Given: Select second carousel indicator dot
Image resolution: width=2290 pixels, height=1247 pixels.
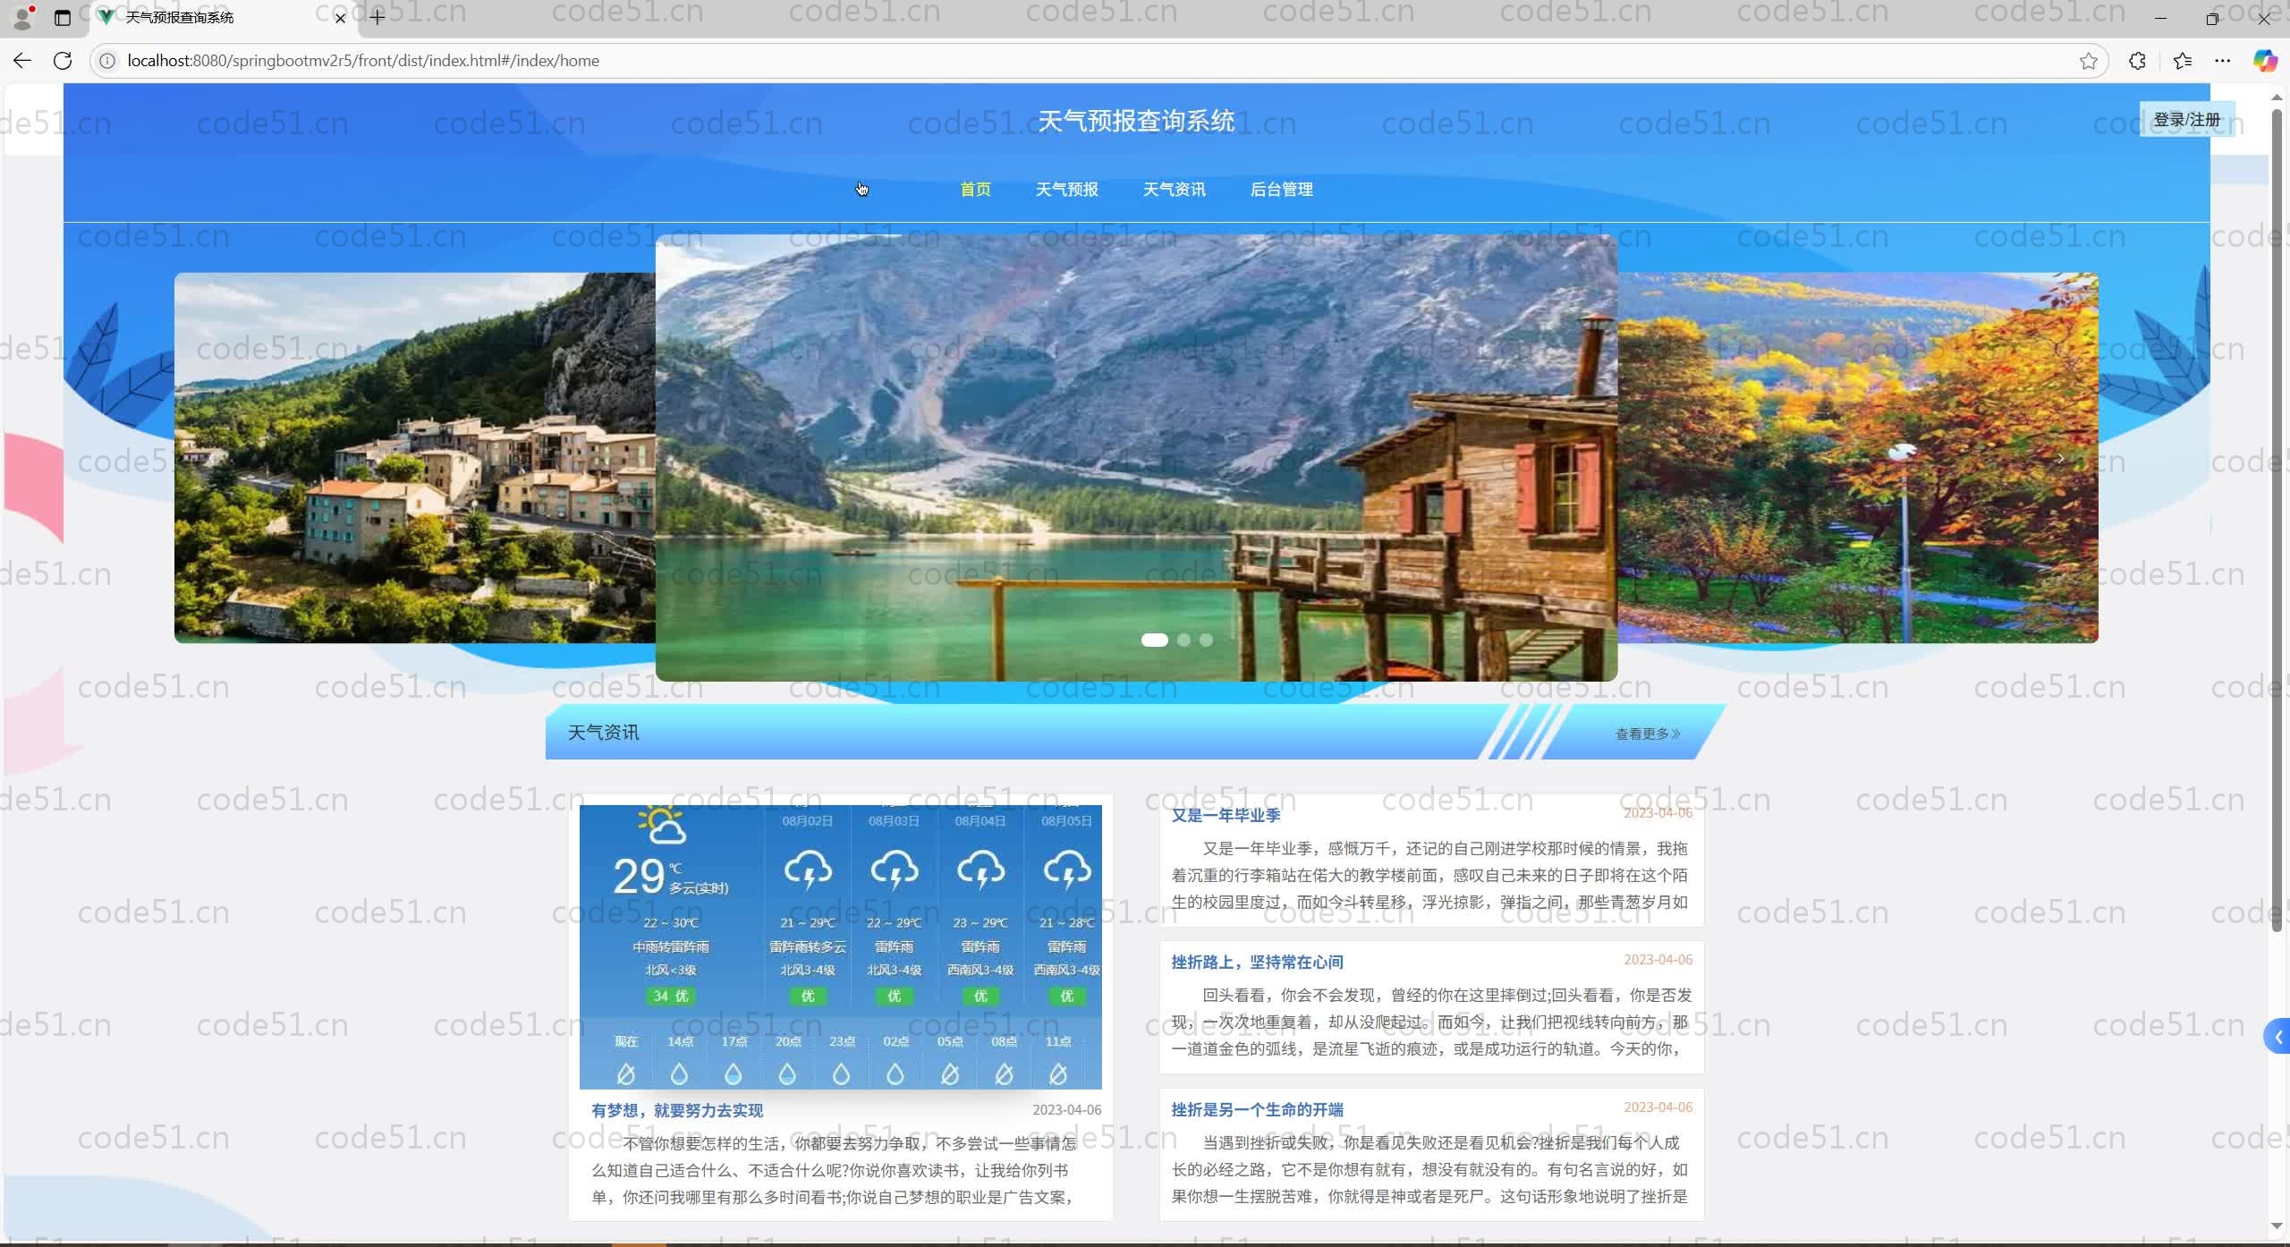Looking at the screenshot, I should coord(1183,640).
